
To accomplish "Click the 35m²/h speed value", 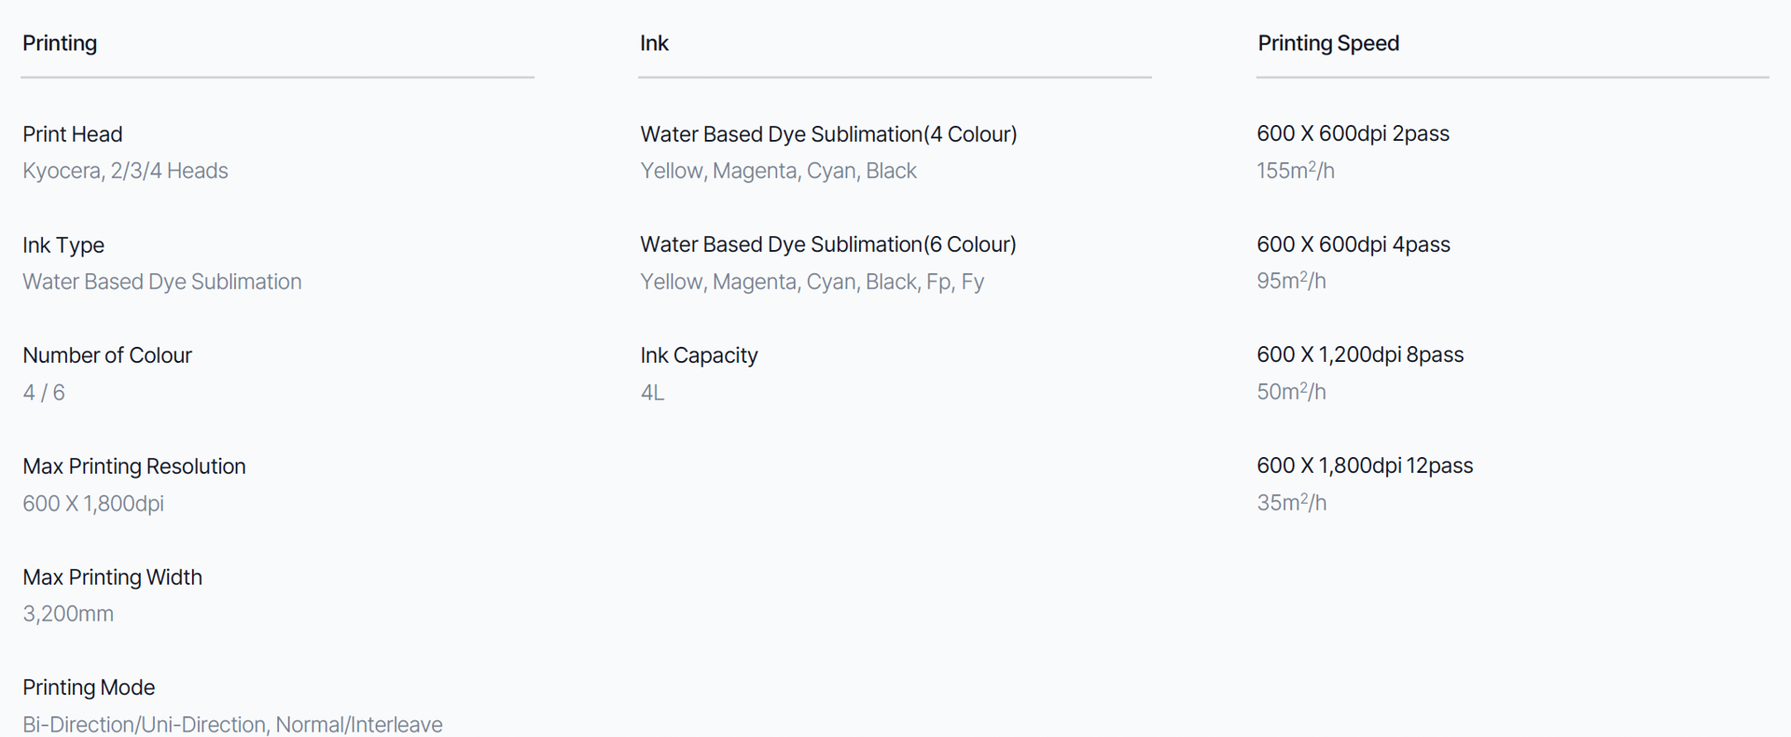I will 1291,503.
